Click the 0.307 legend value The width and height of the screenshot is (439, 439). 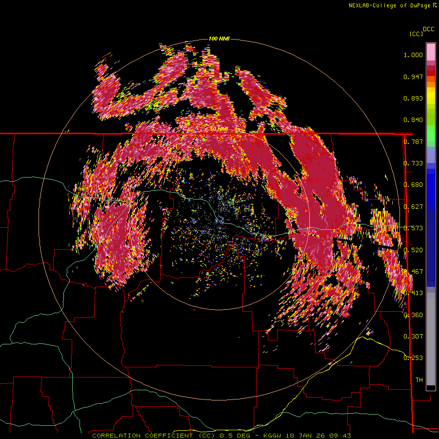(413, 337)
